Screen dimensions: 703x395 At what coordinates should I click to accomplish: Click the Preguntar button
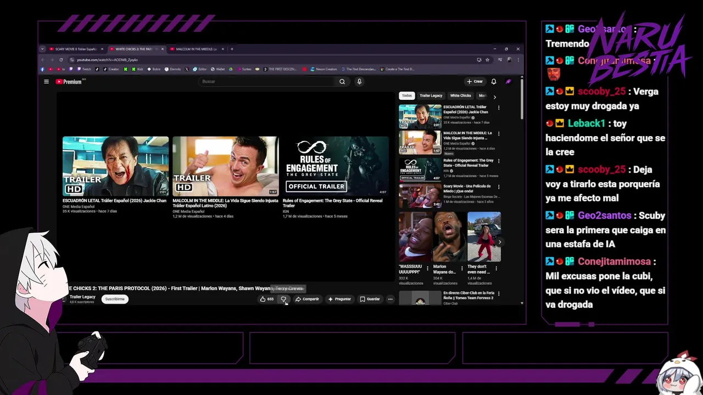coord(339,299)
